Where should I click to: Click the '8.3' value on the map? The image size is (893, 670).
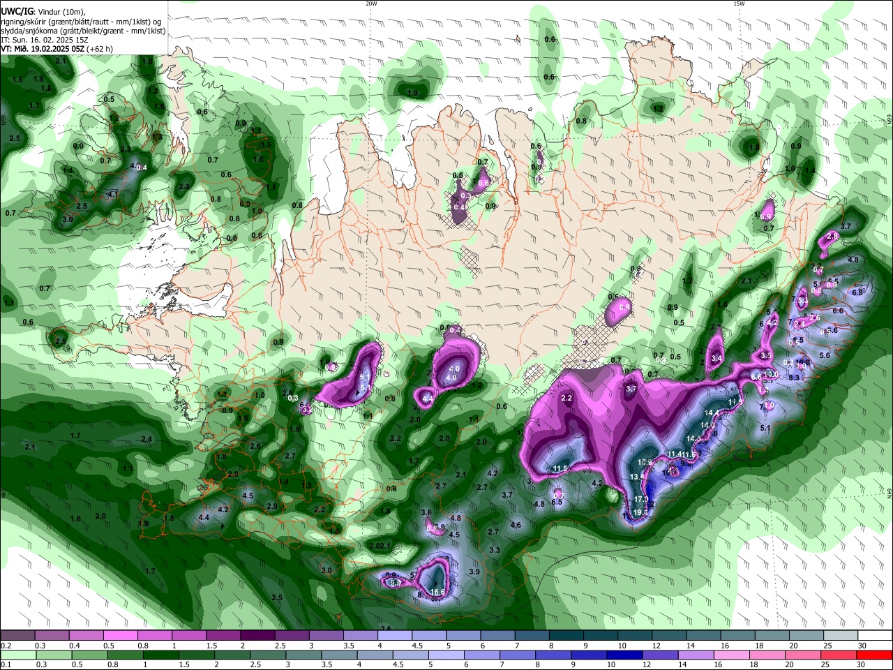794,378
